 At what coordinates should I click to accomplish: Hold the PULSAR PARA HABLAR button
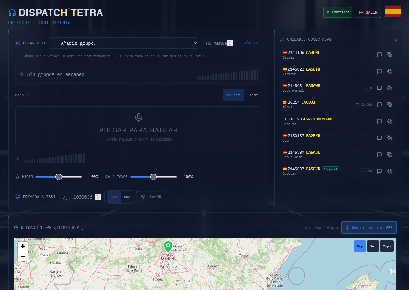tap(139, 127)
